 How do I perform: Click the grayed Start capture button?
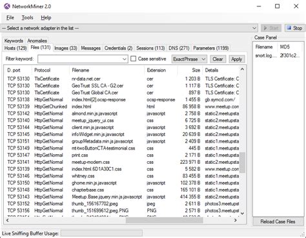[271, 28]
